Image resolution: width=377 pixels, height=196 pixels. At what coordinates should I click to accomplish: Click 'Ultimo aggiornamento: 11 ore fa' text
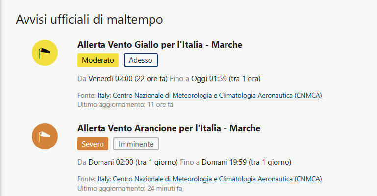126,104
